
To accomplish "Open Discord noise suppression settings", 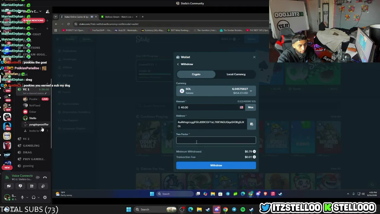I will [38, 177].
